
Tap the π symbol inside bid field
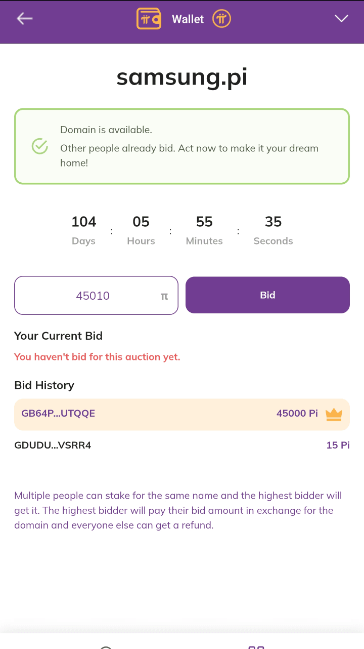pos(164,296)
